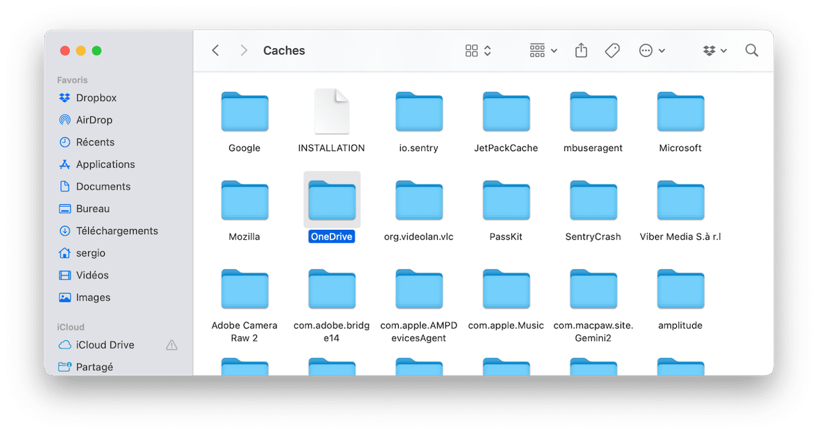Screen dimensions: 818x434
Task: Minimize the Finder window
Action: (x=81, y=50)
